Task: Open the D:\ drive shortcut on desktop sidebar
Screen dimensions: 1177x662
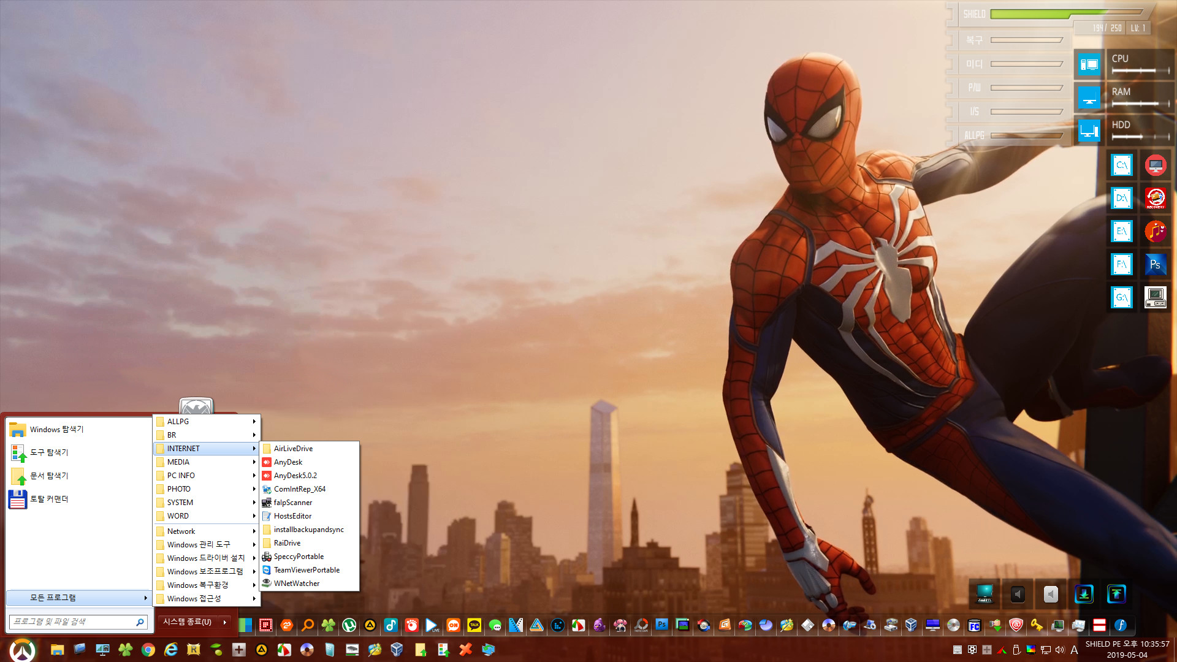Action: pos(1122,198)
